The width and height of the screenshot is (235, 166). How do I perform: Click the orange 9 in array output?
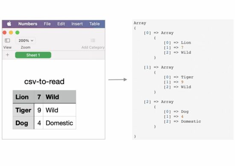(x=182, y=82)
